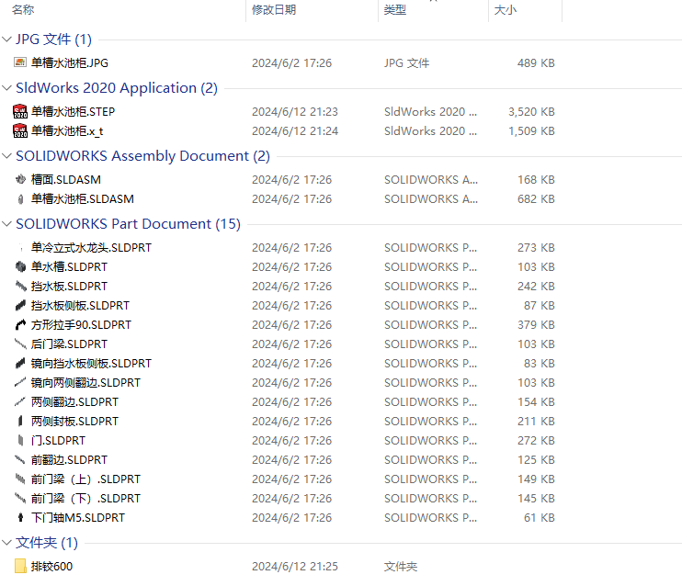Click the 单槽水池柜.x_t file icon
This screenshot has width=682, height=586.
[x=20, y=130]
